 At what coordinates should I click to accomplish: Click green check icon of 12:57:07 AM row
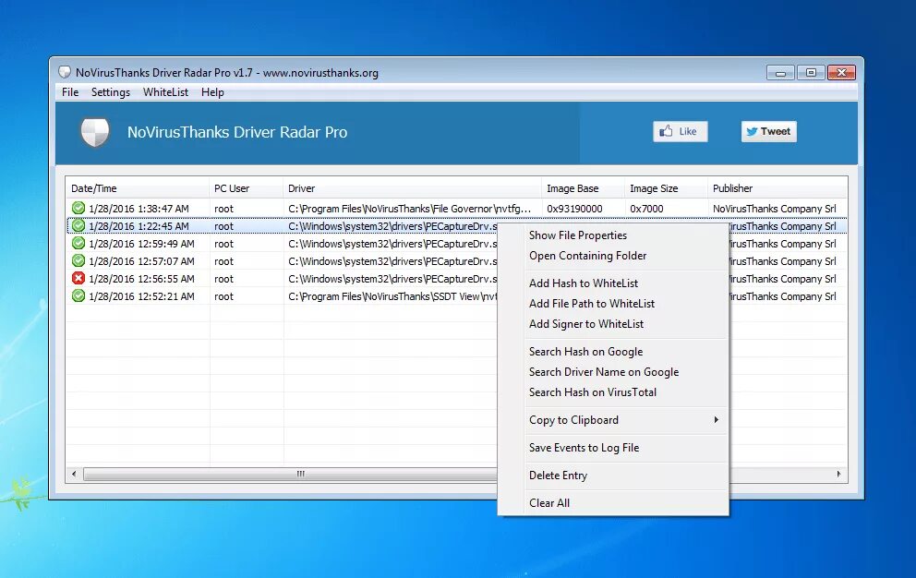point(78,260)
